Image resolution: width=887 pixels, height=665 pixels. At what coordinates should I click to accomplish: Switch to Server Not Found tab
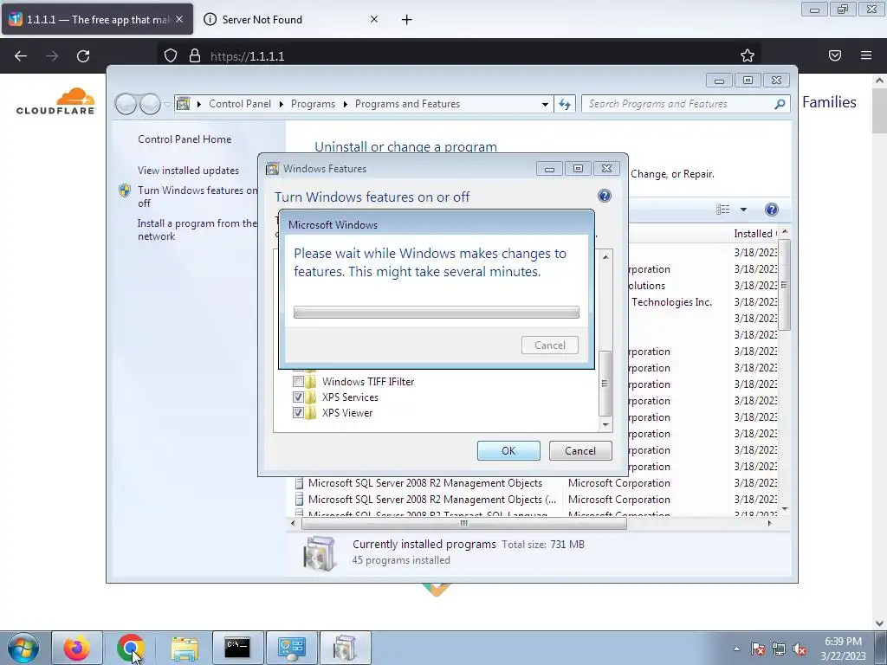291,19
